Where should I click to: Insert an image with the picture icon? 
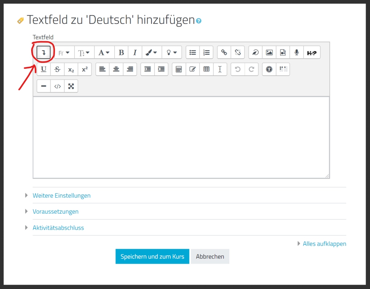tap(269, 53)
